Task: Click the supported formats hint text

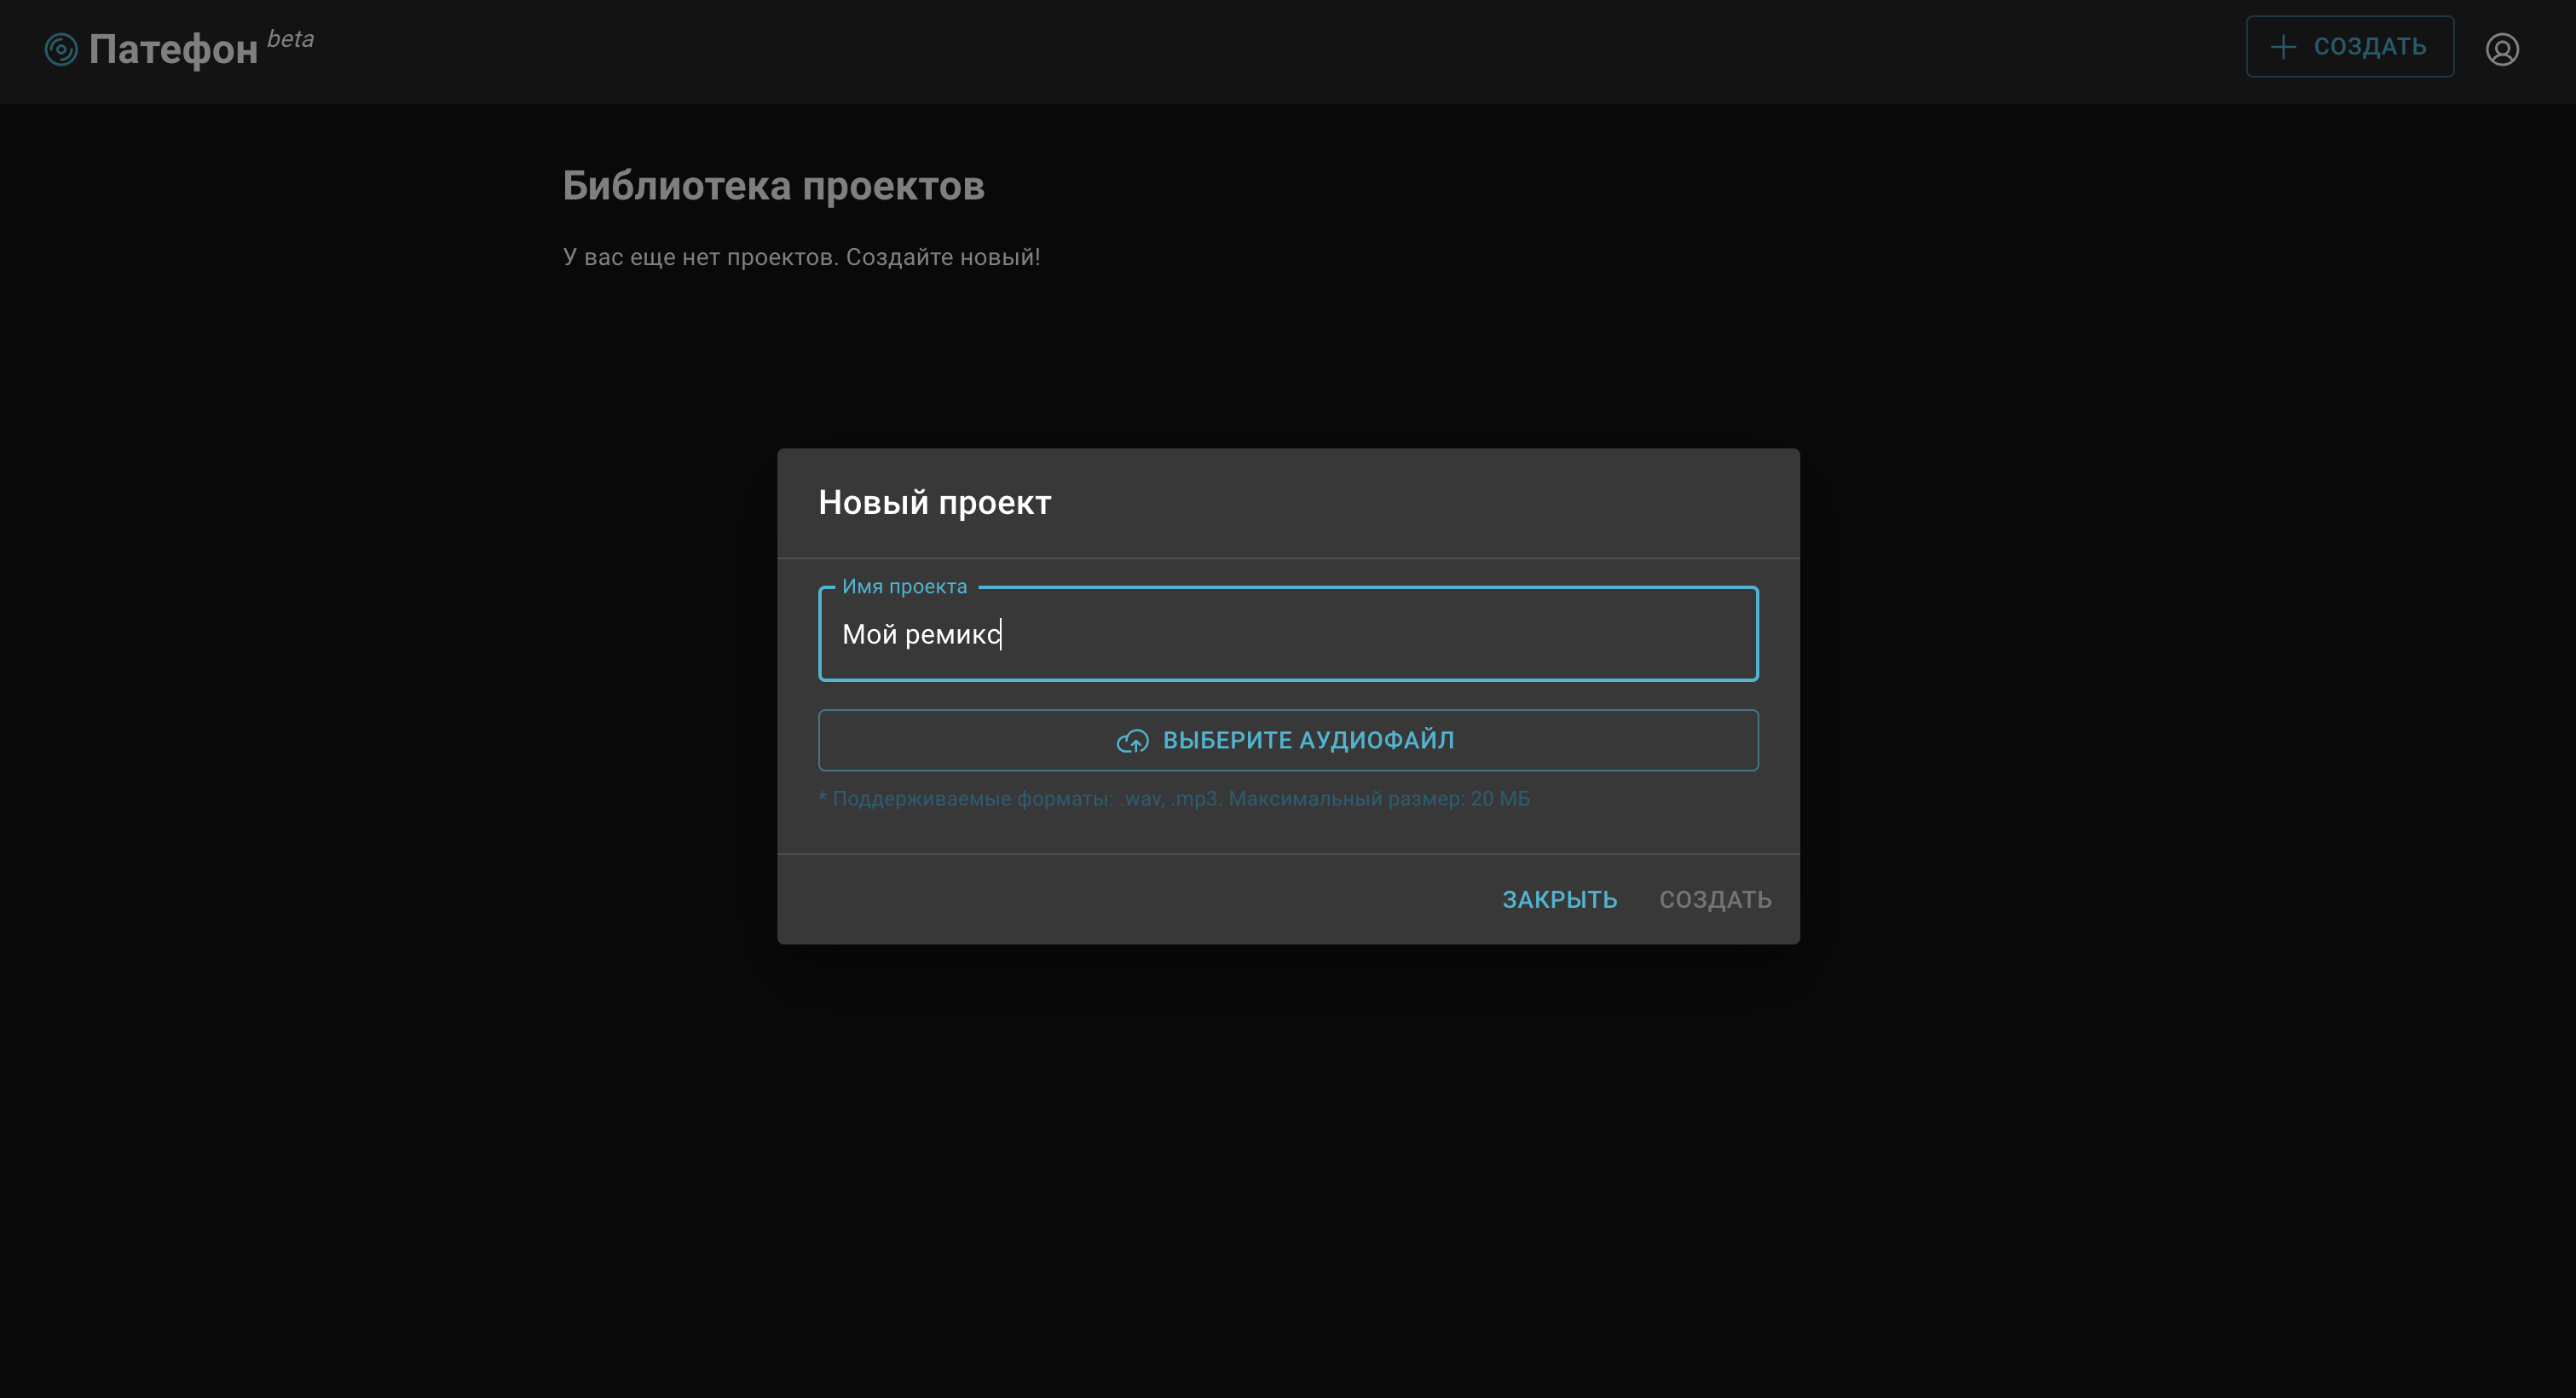Action: 1174,798
